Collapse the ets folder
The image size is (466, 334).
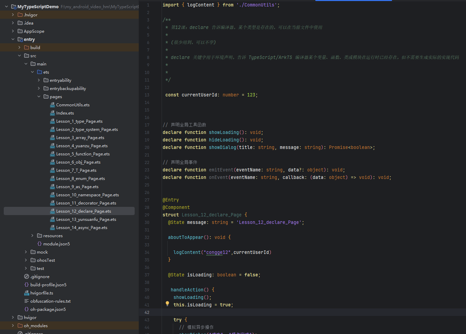point(32,72)
